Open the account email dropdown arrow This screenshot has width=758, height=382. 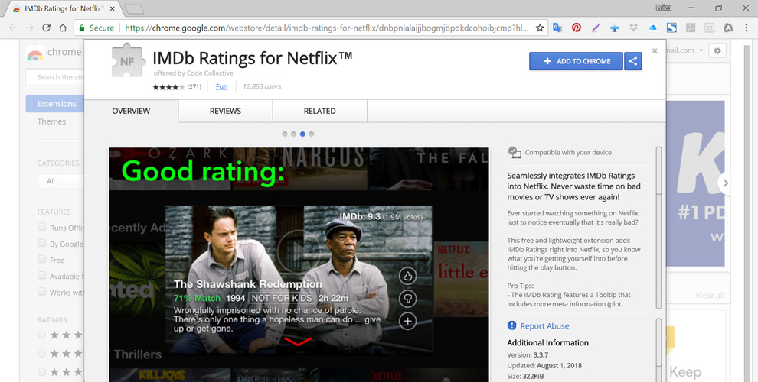click(x=701, y=50)
